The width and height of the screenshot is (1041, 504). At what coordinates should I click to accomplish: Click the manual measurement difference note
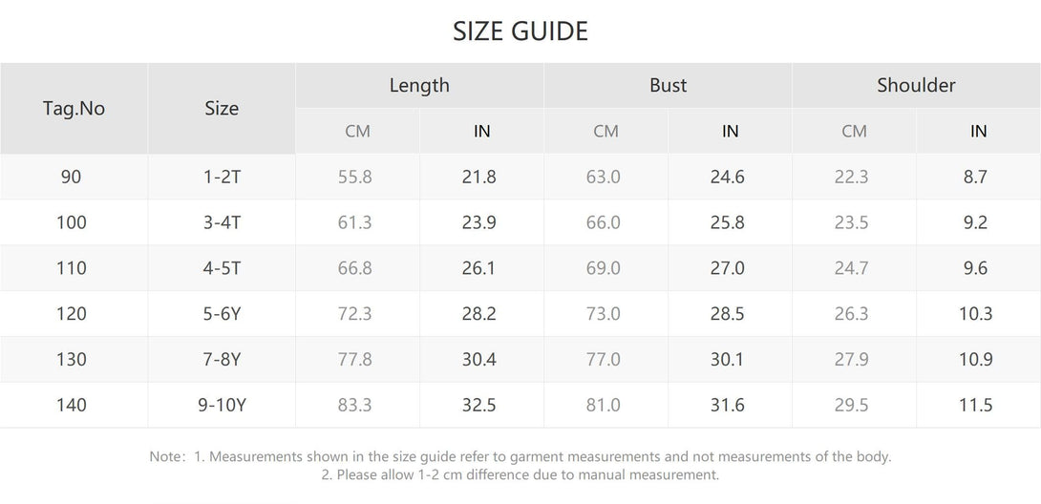pyautogui.click(x=520, y=474)
